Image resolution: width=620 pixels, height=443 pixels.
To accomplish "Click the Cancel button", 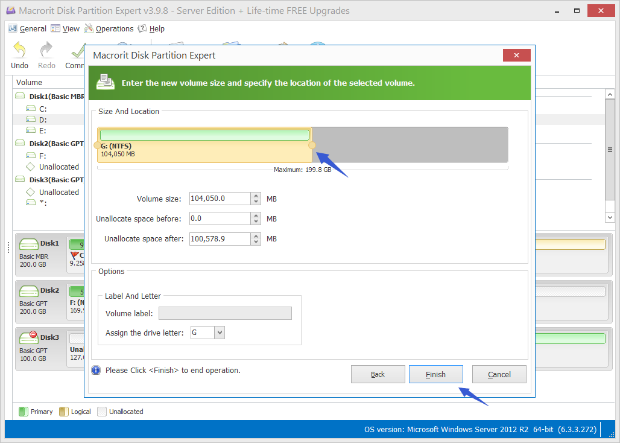I will (499, 374).
